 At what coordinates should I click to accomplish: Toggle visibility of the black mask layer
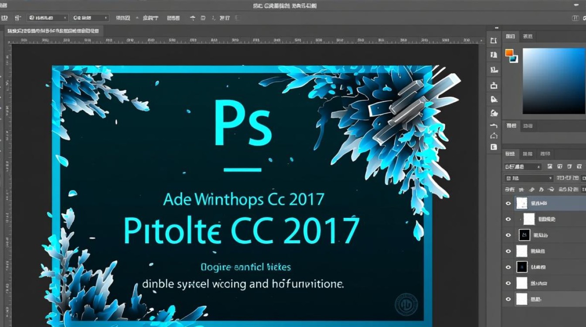[x=508, y=235]
